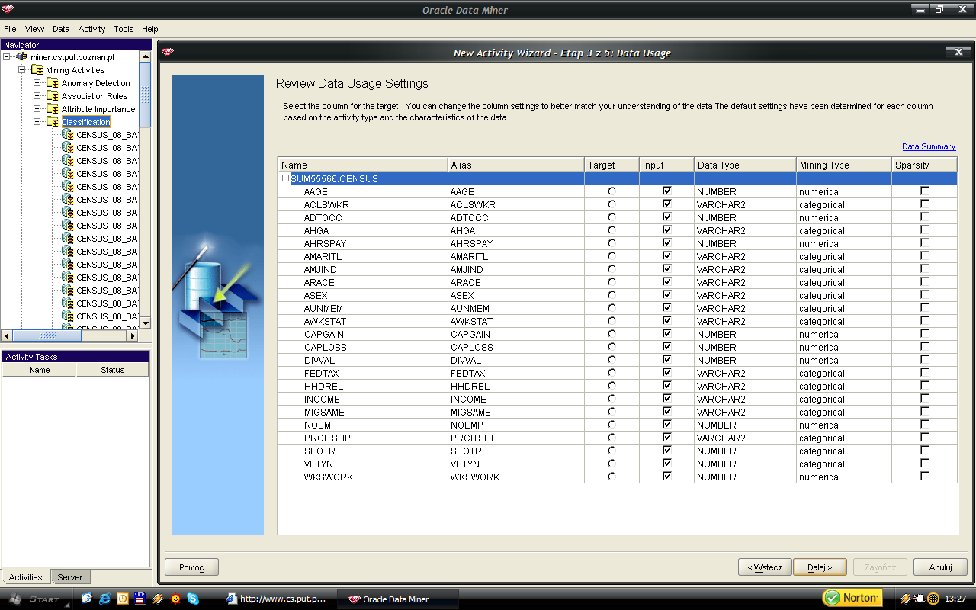This screenshot has height=610, width=976.
Task: Collapse the Mining Activities node
Action: coord(22,70)
